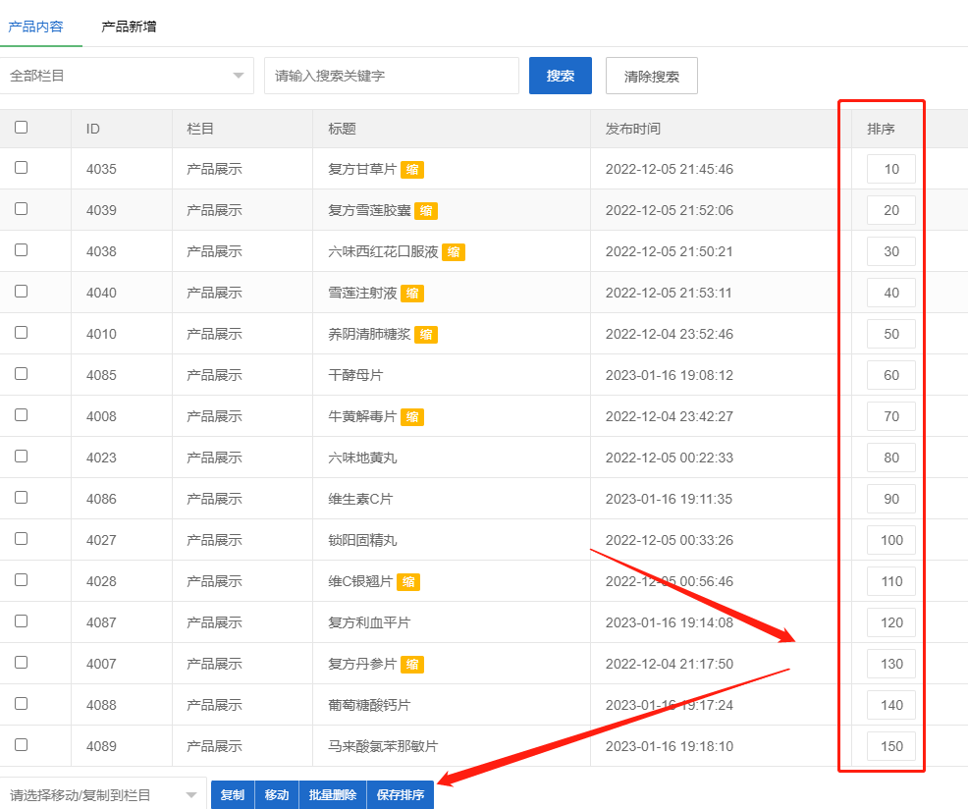Open the 产品内容 tab

tap(35, 27)
